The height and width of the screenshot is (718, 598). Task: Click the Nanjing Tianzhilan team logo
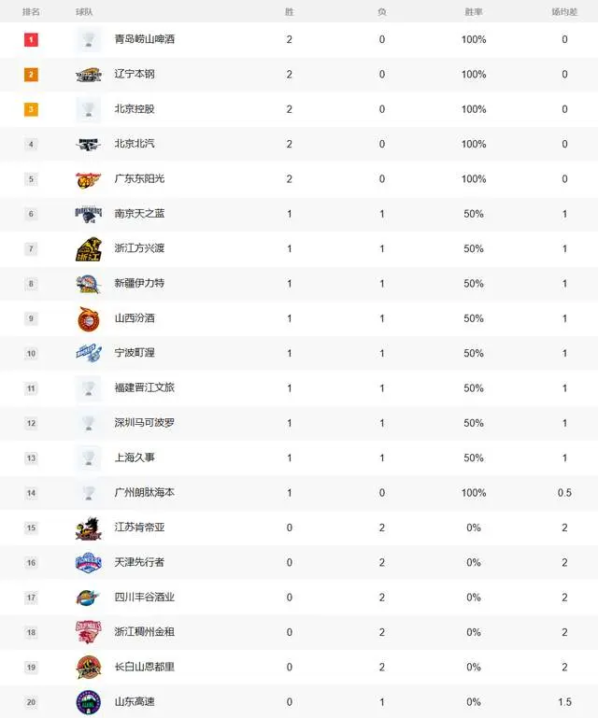88,214
